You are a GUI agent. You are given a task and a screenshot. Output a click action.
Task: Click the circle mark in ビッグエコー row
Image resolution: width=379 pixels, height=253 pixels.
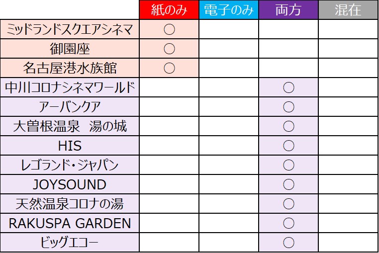[288, 243]
